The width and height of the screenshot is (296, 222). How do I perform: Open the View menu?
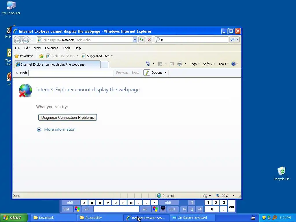coord(37,48)
